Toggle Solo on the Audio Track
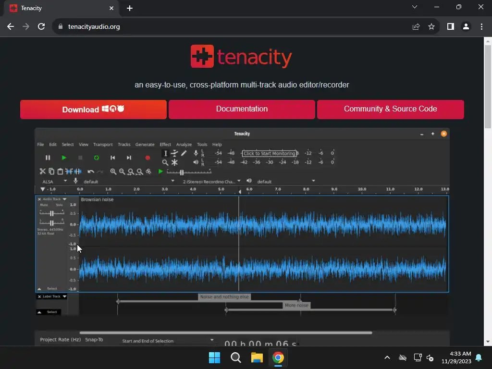492x369 pixels. pyautogui.click(x=59, y=205)
